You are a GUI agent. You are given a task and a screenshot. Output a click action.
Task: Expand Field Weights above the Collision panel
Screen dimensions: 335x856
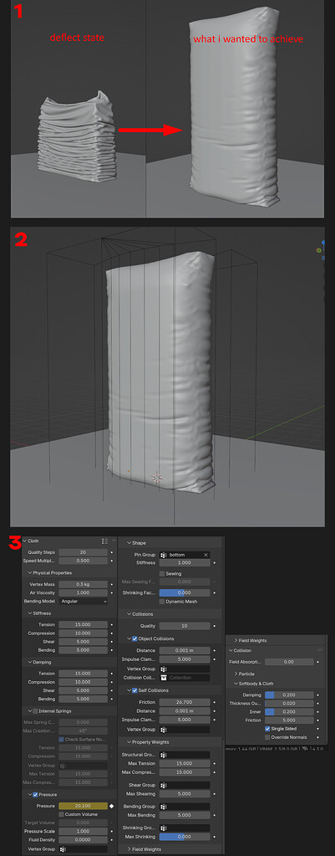point(236,640)
